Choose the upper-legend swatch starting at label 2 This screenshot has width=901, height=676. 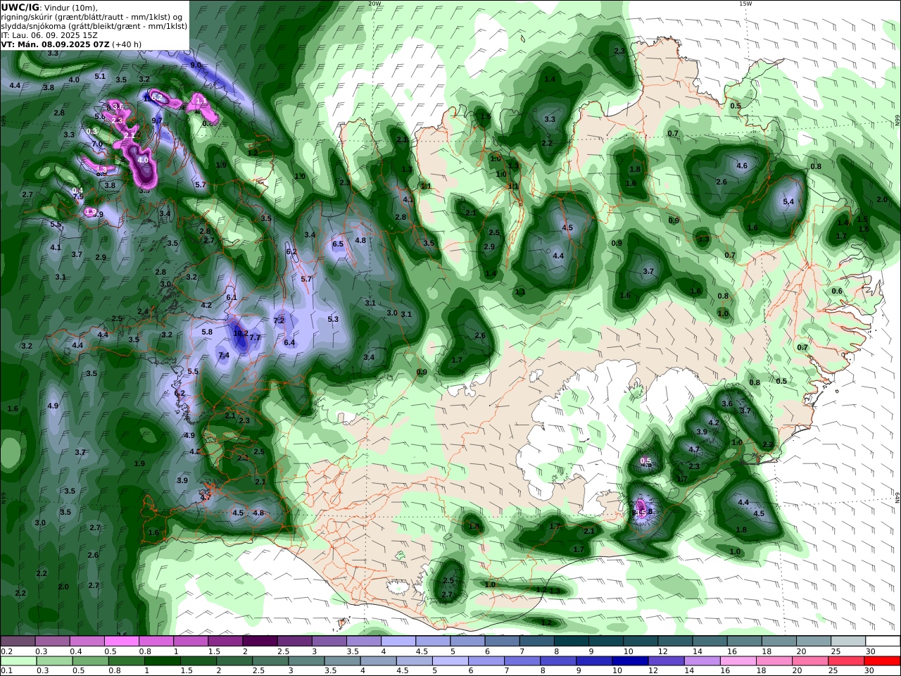[x=260, y=641]
